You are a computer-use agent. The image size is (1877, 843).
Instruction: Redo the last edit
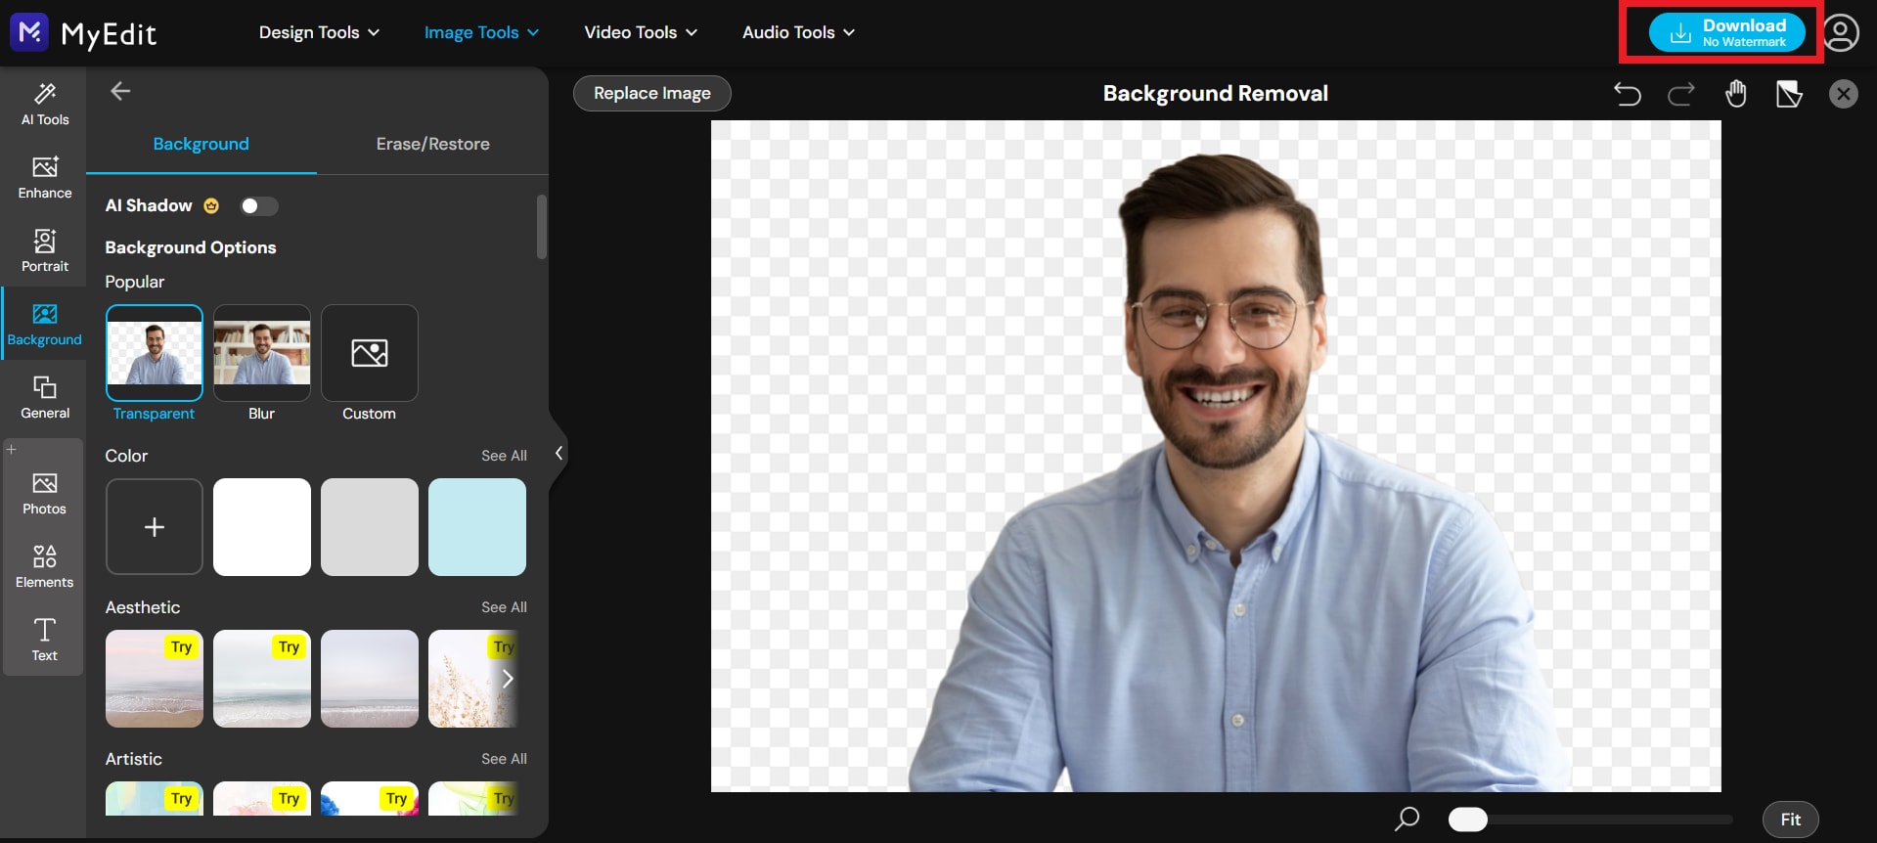click(x=1681, y=94)
